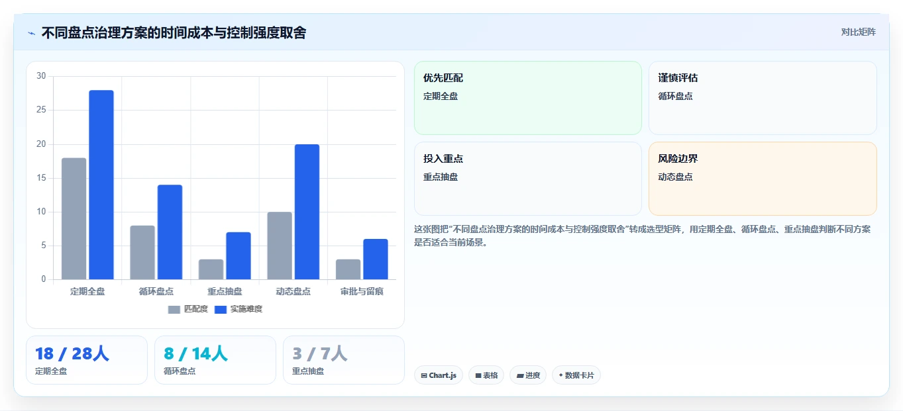This screenshot has width=903, height=411.
Task: Click the blue 实施难度 bar for 动态盘点
Action: [307, 212]
